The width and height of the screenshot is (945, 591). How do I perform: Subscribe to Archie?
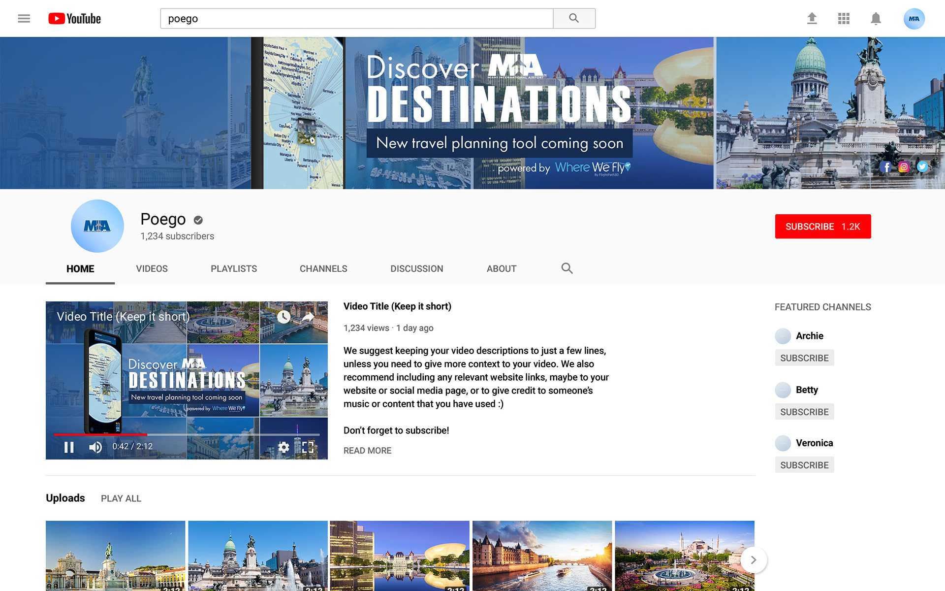pyautogui.click(x=804, y=358)
